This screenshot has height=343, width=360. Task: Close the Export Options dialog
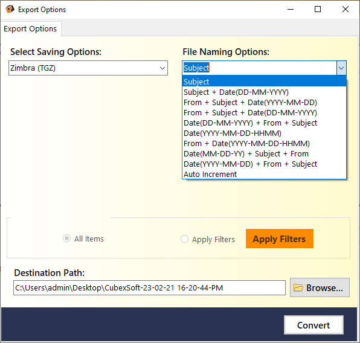click(346, 10)
